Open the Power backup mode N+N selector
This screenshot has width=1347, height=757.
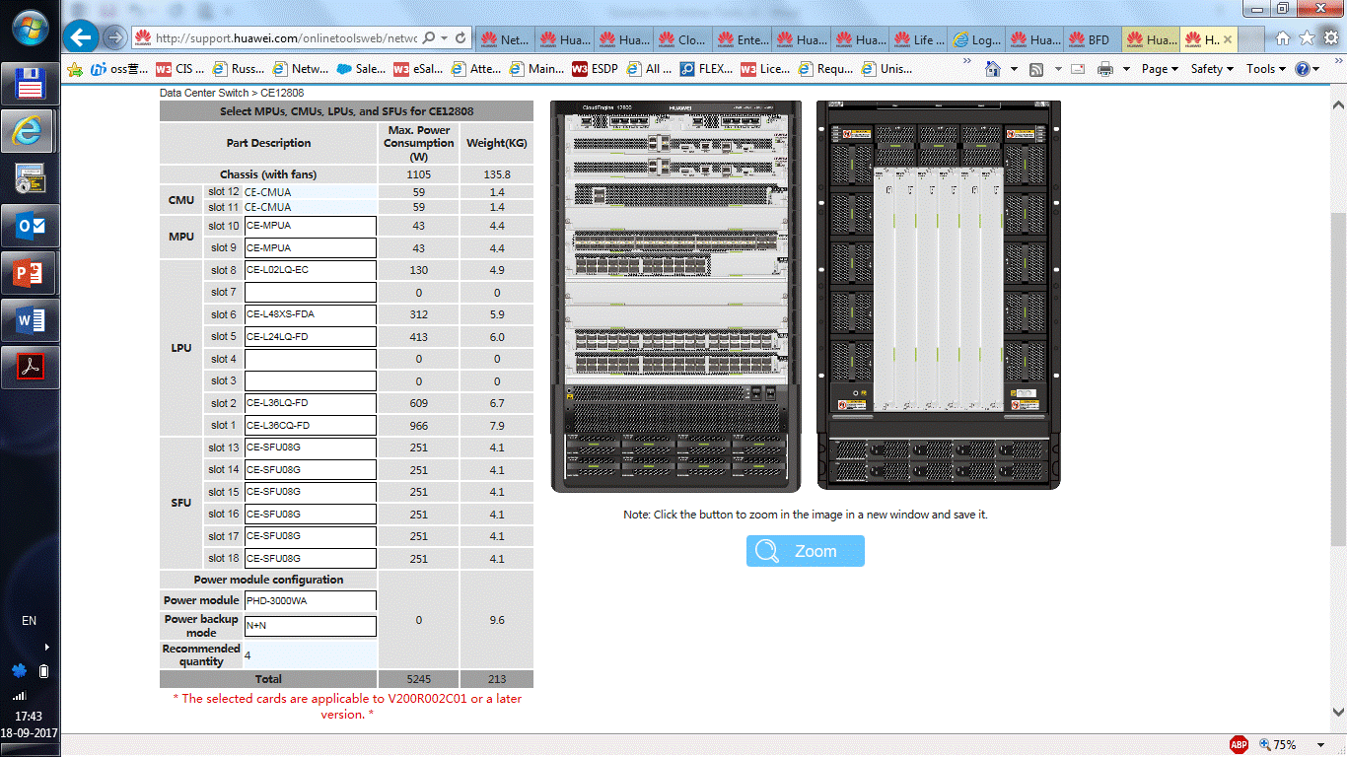click(311, 626)
